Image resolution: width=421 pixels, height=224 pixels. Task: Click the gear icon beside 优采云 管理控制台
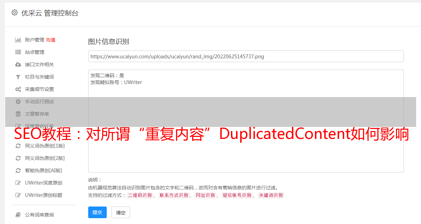(x=14, y=13)
